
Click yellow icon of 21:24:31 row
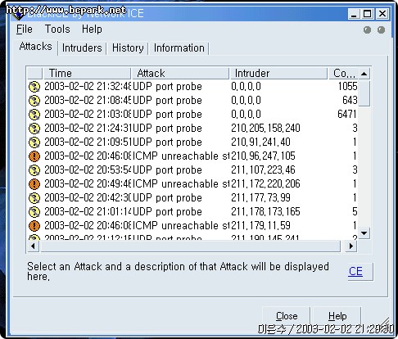coord(34,129)
